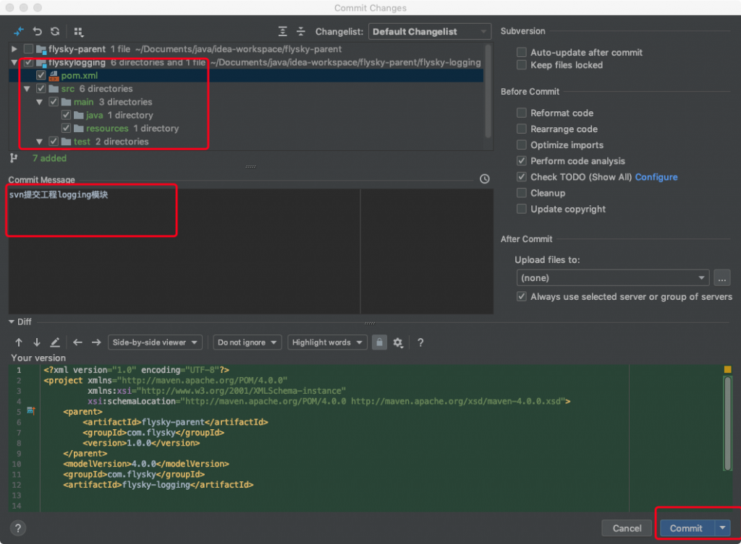
Task: Open Highlight words dropdown
Action: (328, 342)
